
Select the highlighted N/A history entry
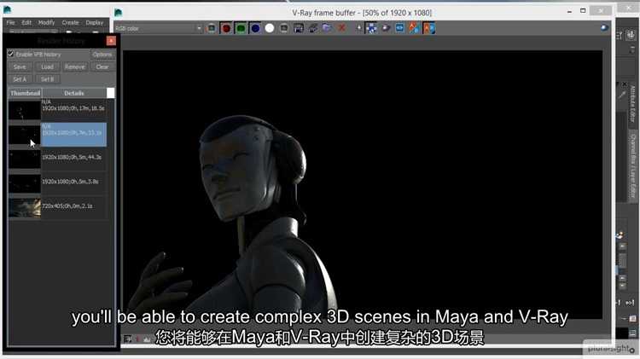(x=73, y=134)
